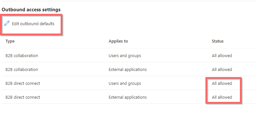This screenshot has width=257, height=119.
Task: Click Users and groups for B2B direct connect
Action: [x=125, y=84]
